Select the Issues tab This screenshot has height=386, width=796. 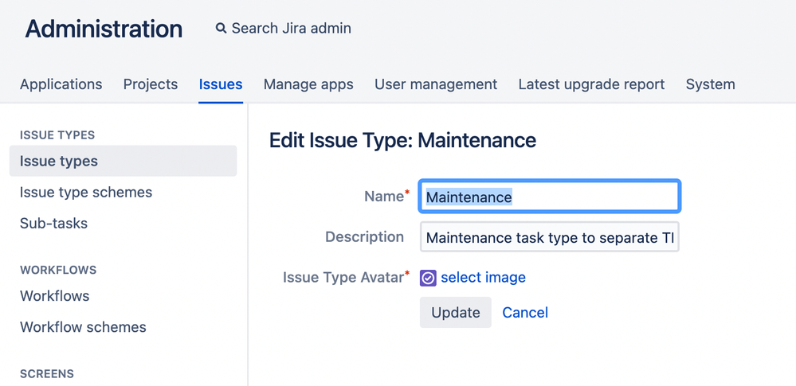coord(221,84)
